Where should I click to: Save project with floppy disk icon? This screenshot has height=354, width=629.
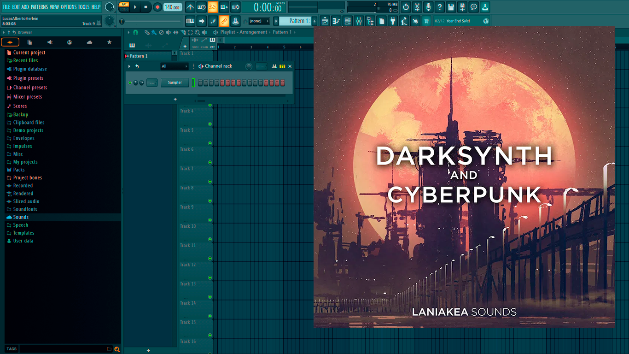(x=451, y=7)
